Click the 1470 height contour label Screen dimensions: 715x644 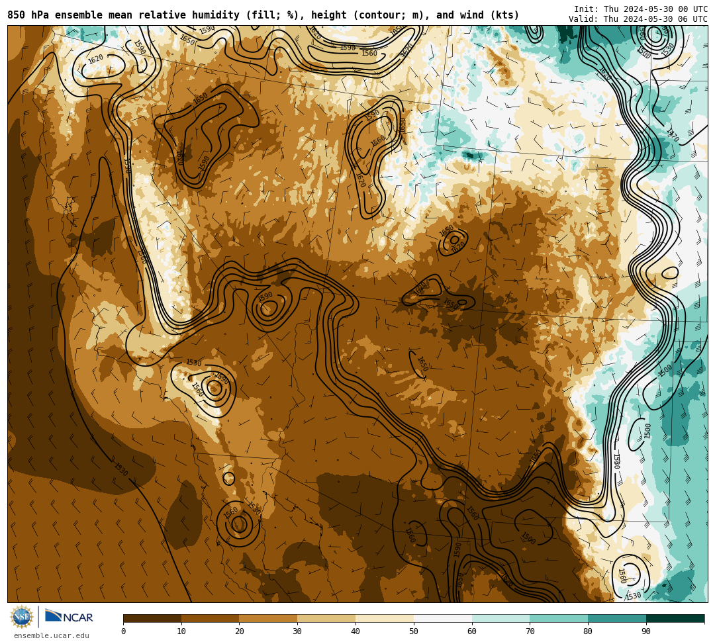click(673, 136)
